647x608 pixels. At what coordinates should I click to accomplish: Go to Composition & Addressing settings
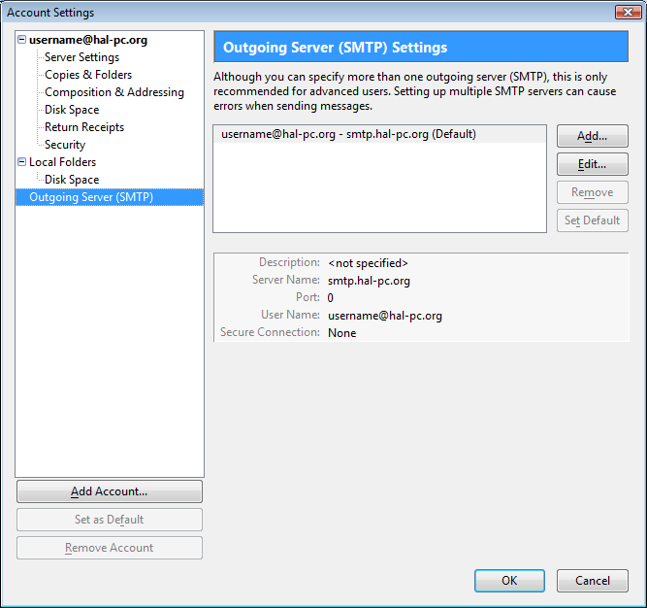pos(114,92)
